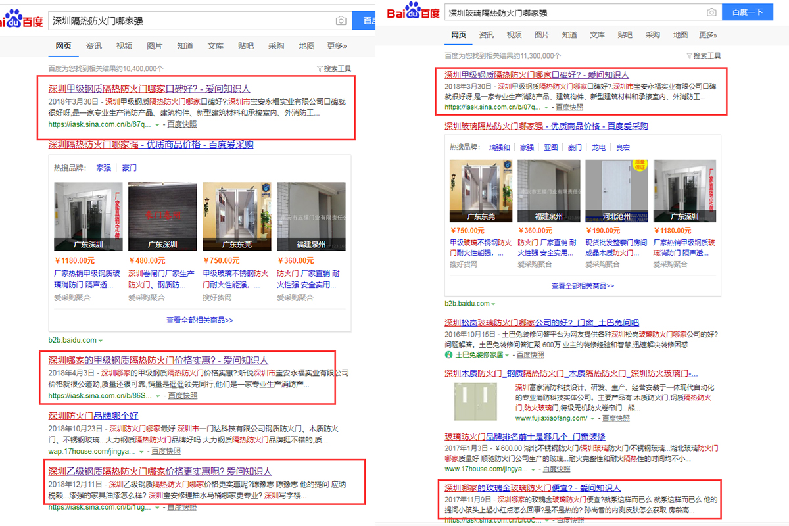
Task: Click price ¥480.00元
Action: pyautogui.click(x=148, y=260)
